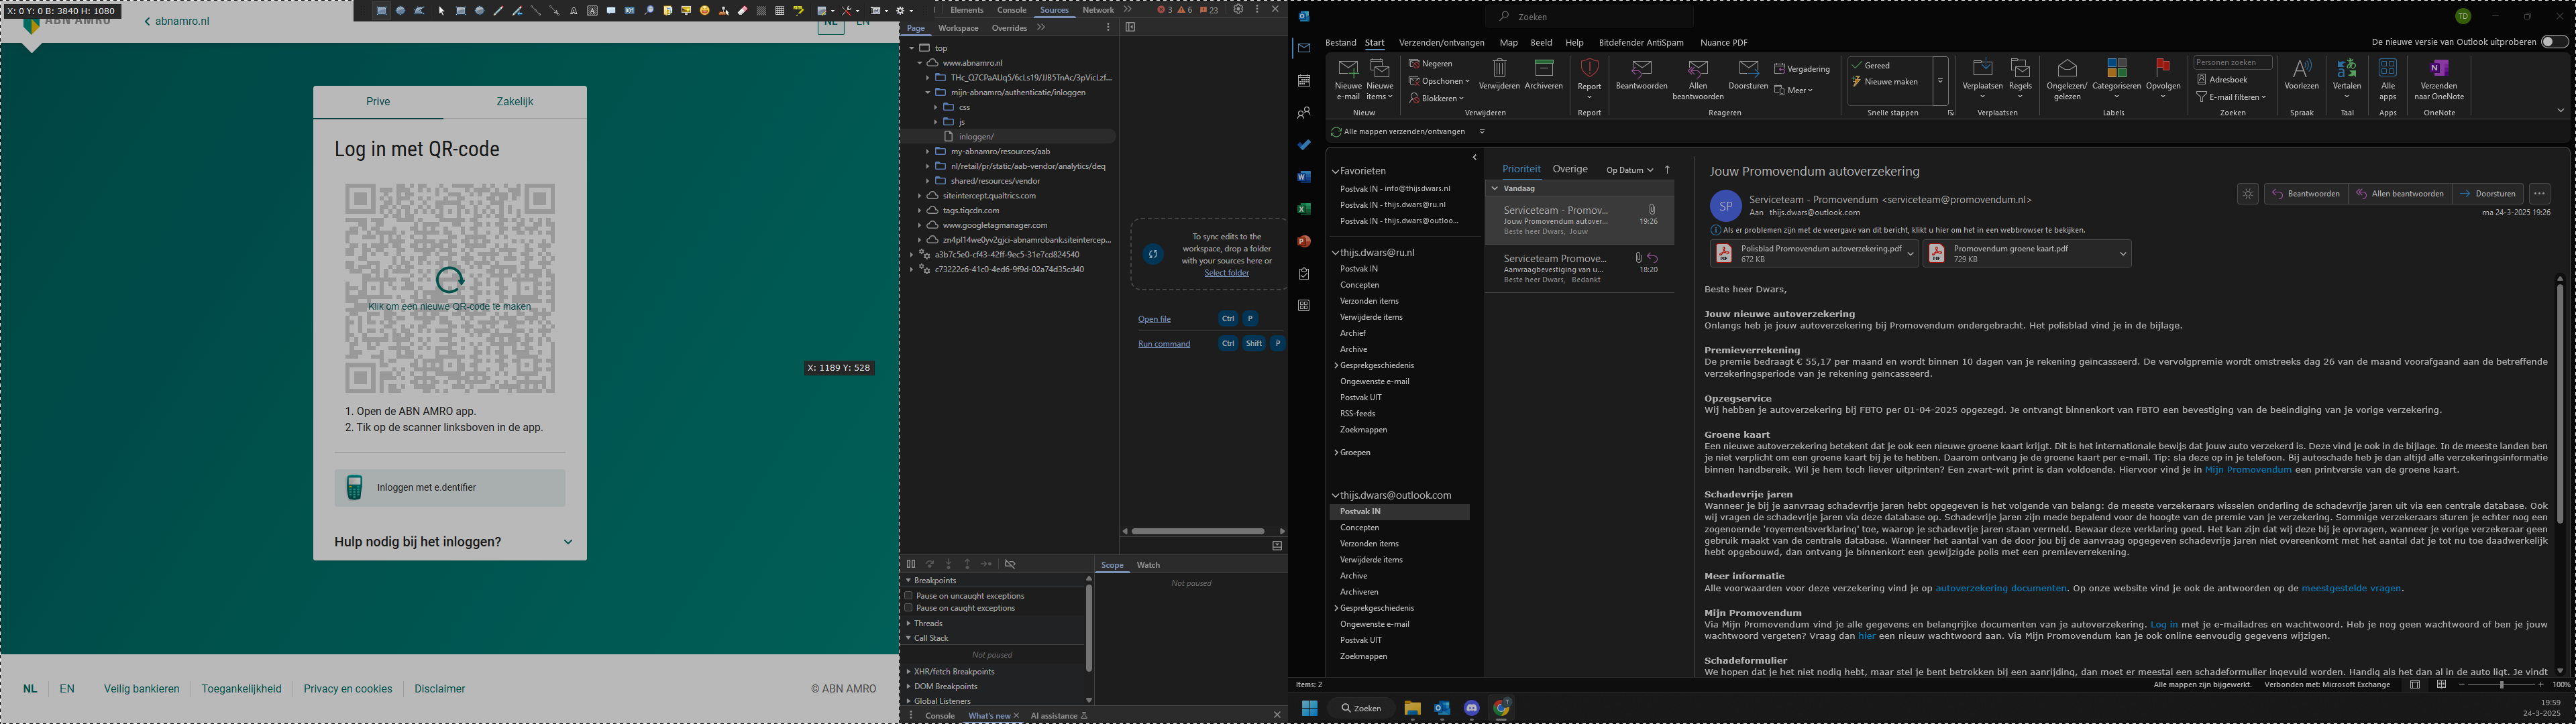
Task: Click the Personen zoeken search field
Action: [2232, 63]
